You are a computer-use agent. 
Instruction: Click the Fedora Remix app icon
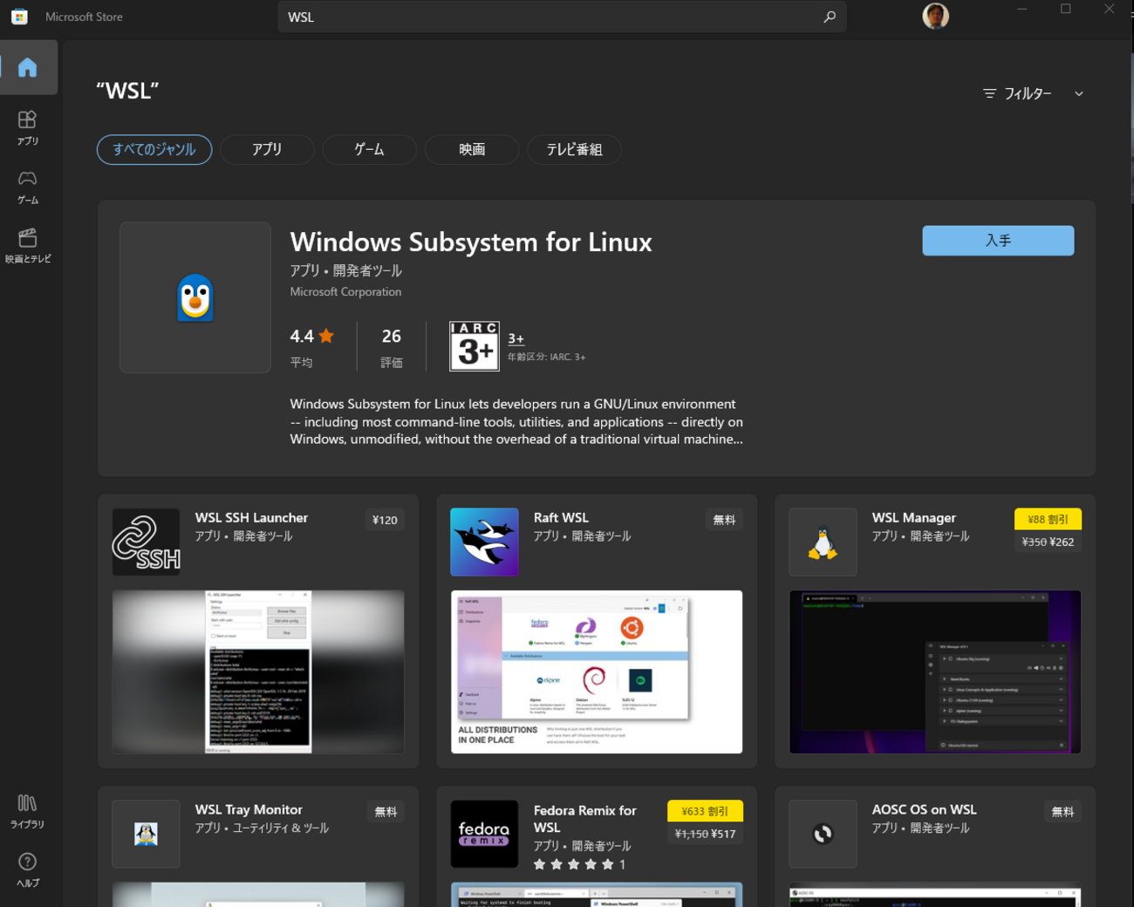coord(484,834)
